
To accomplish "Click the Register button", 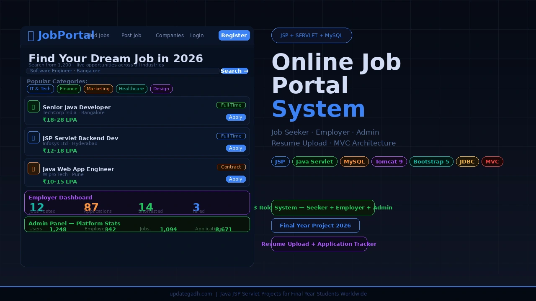I will pos(234,36).
